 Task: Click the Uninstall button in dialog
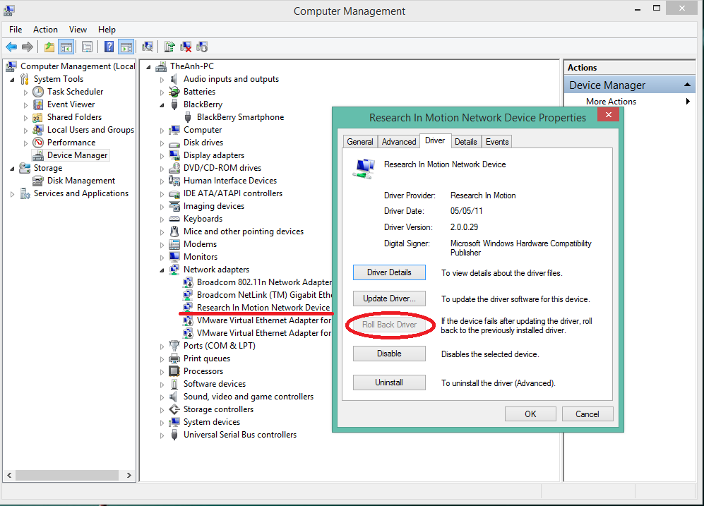click(389, 382)
